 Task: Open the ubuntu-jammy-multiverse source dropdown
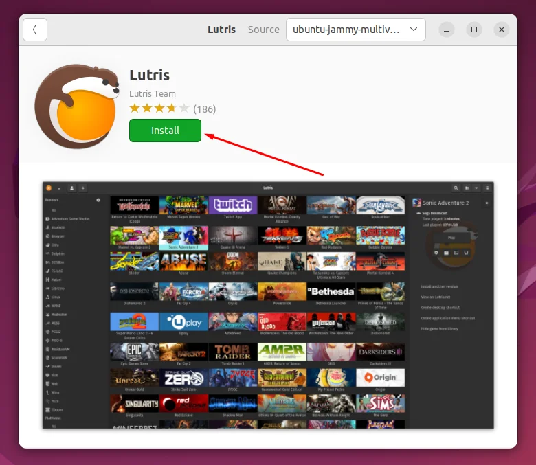[355, 30]
